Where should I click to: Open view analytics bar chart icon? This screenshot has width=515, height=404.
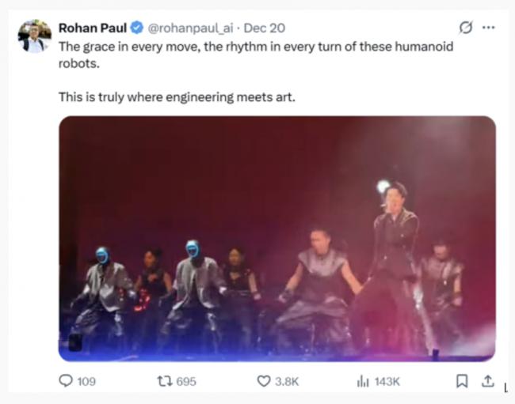(363, 381)
